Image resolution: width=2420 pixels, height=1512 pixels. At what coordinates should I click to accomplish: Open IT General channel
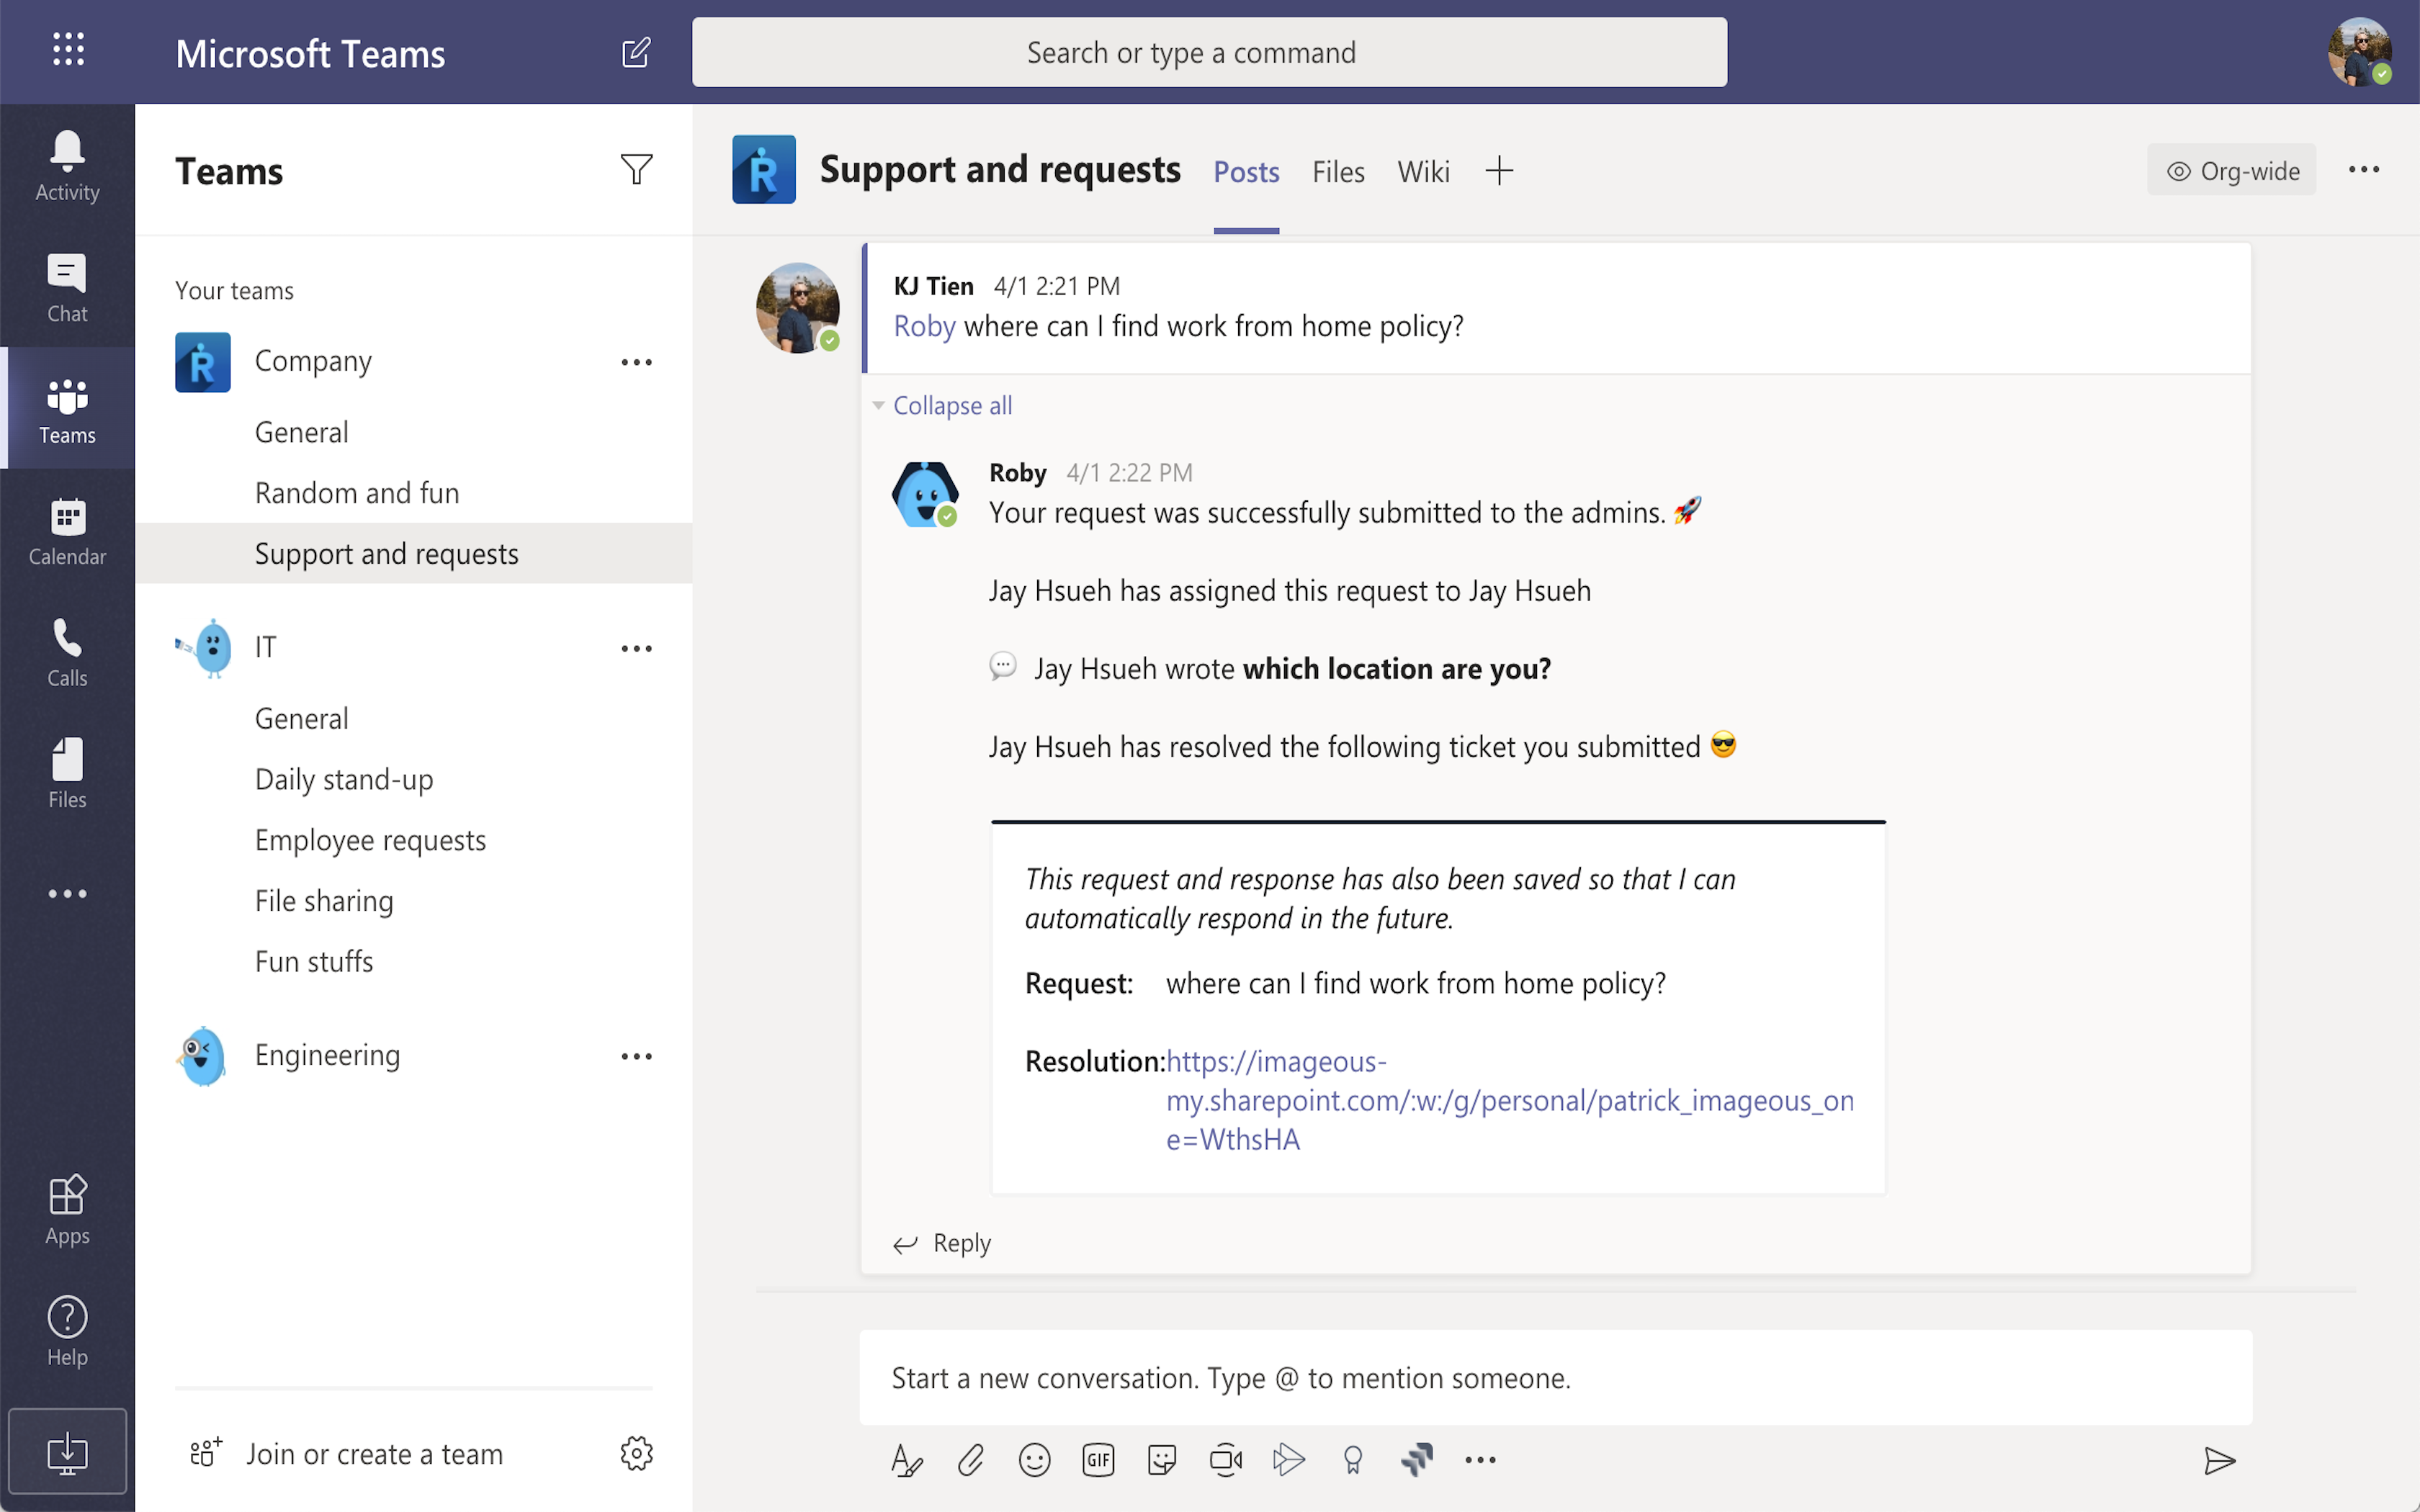[x=413, y=718]
